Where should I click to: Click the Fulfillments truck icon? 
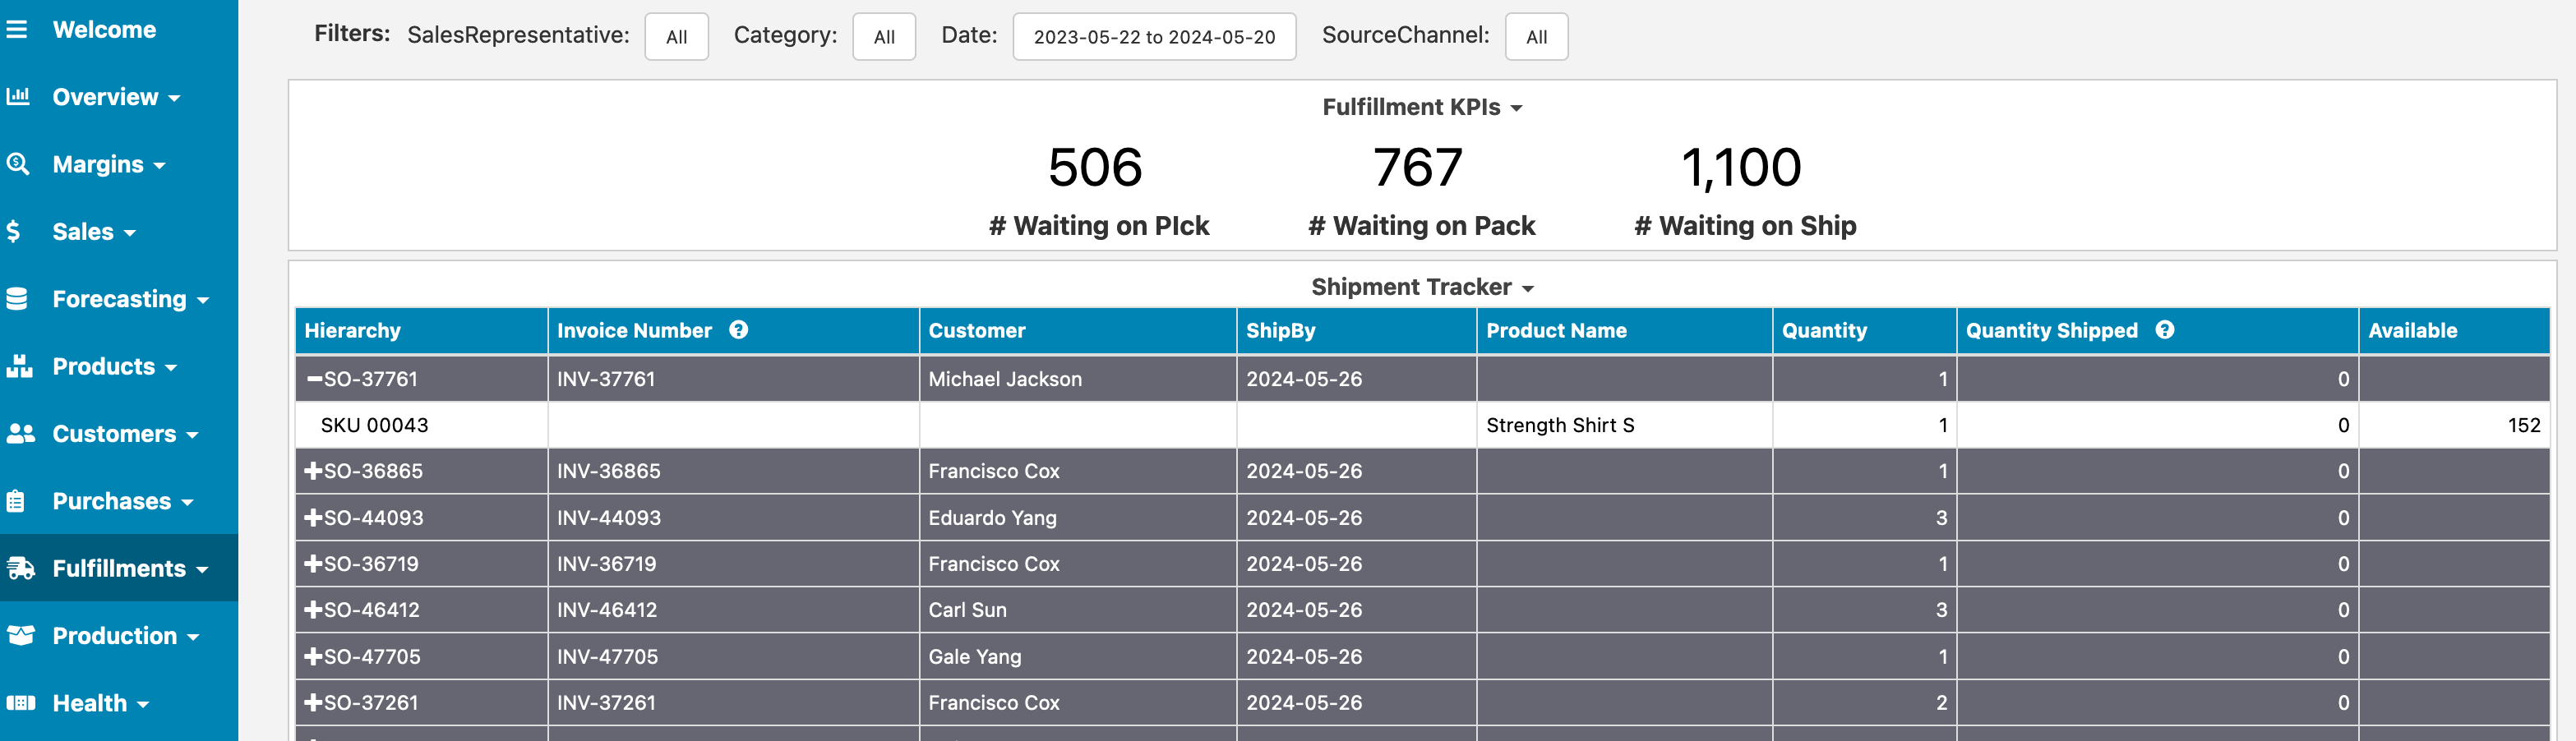20,568
